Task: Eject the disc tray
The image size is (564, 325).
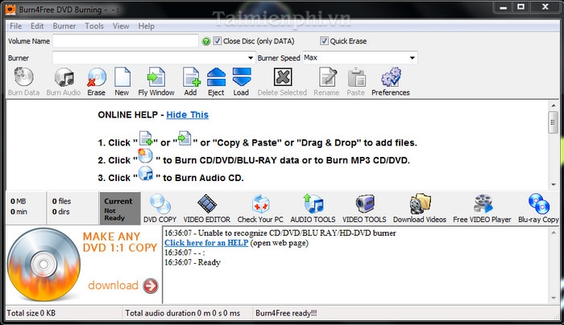Action: 216,77
